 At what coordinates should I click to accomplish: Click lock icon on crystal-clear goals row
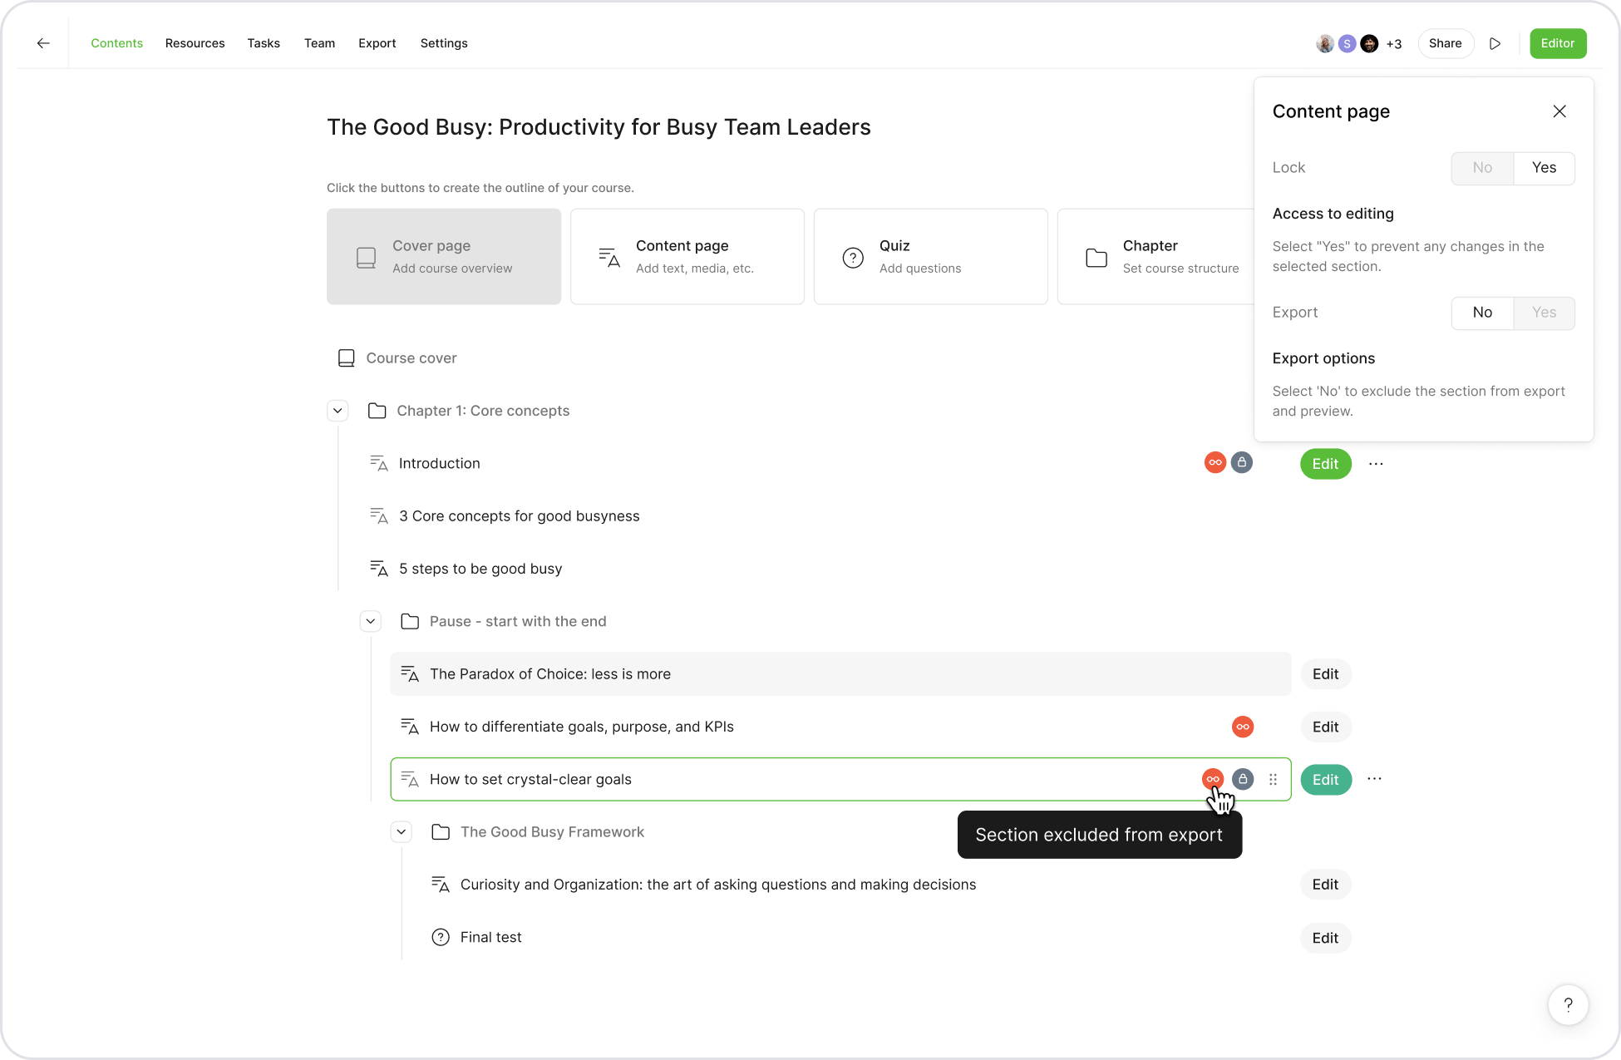[1242, 779]
